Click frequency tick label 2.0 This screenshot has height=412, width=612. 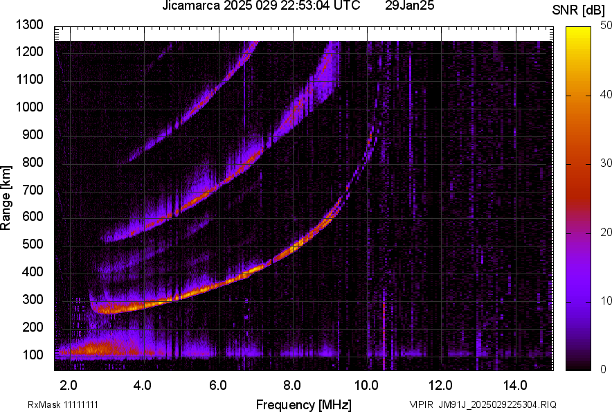(x=69, y=386)
